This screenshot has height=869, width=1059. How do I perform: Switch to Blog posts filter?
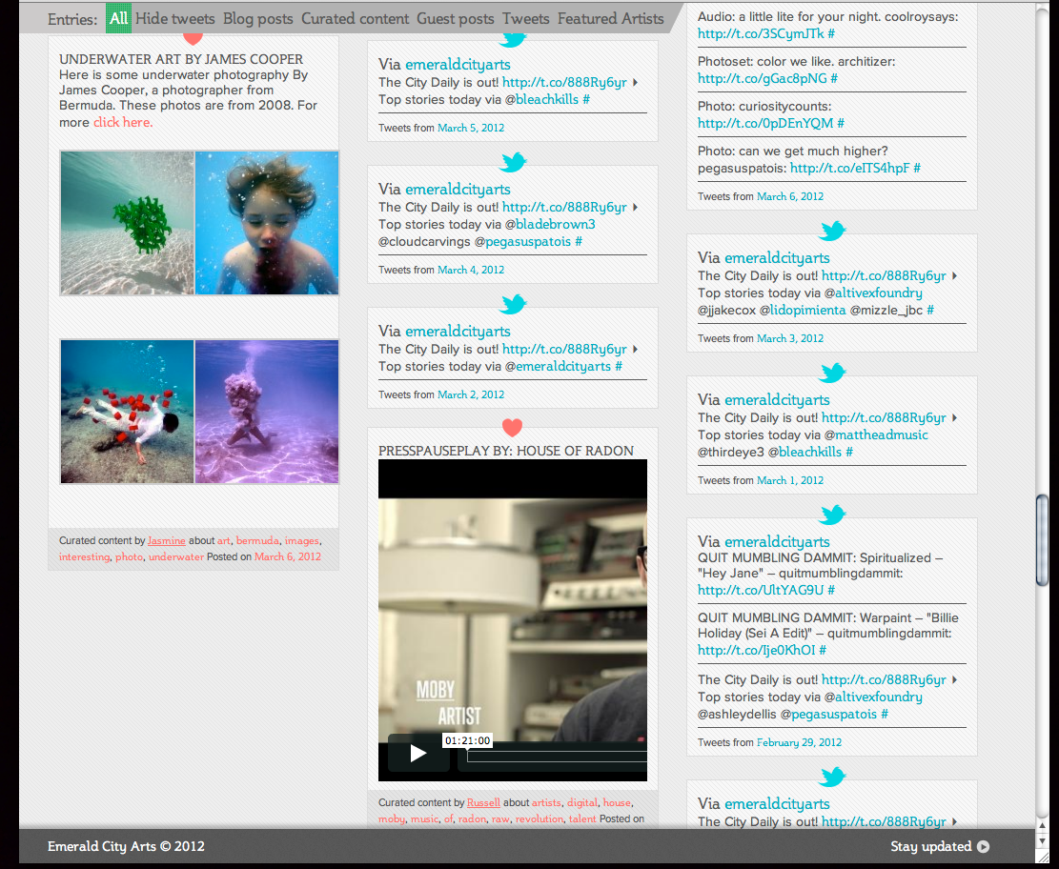pos(258,19)
